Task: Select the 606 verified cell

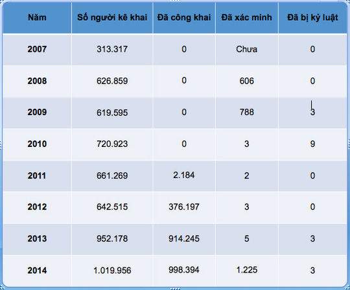Action: pyautogui.click(x=247, y=81)
